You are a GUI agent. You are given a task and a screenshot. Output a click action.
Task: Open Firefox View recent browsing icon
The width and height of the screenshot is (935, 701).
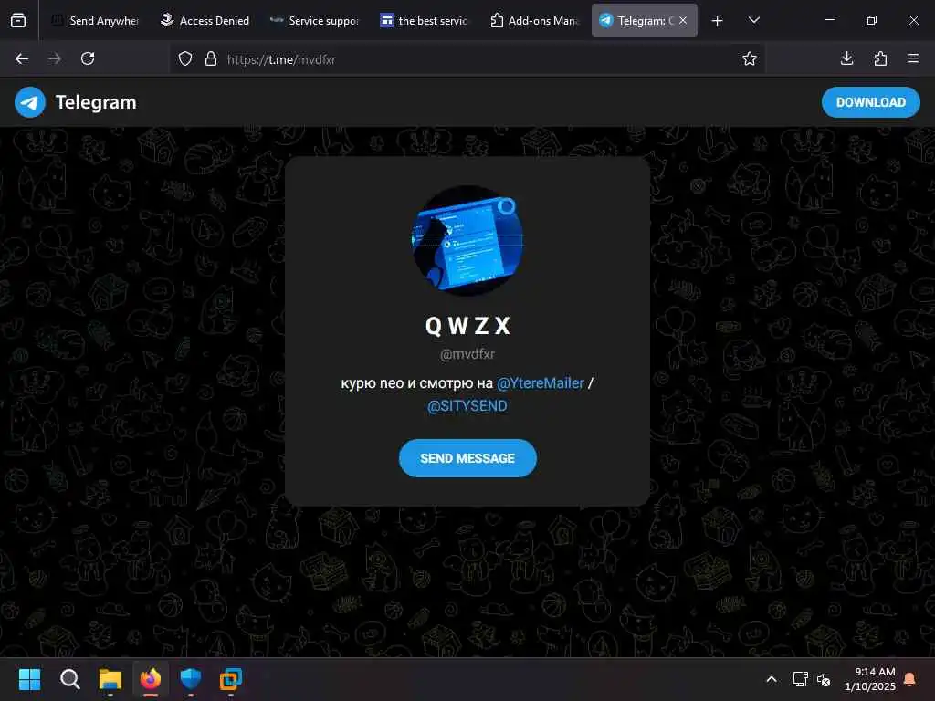click(x=18, y=20)
